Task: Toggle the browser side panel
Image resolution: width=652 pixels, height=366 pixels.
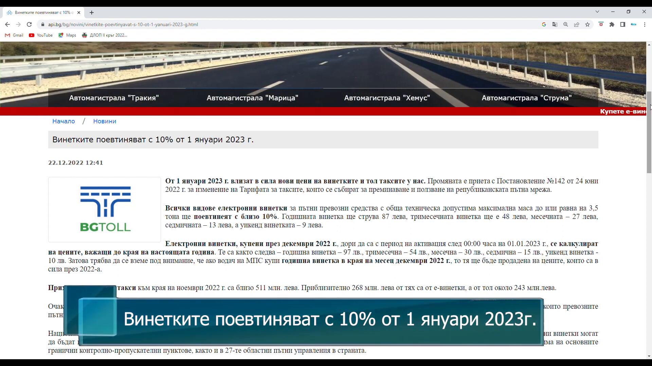Action: 623,24
